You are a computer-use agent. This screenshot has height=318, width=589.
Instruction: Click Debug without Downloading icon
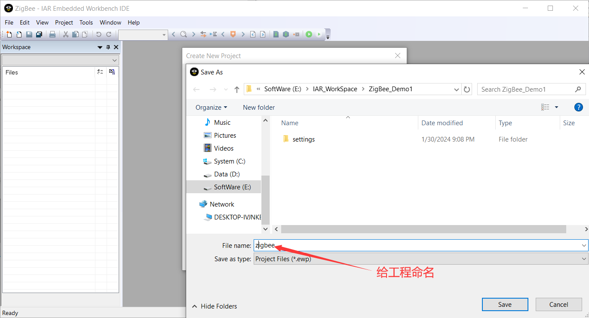(x=319, y=34)
